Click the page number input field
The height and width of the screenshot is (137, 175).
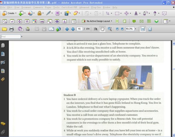pos(80,29)
